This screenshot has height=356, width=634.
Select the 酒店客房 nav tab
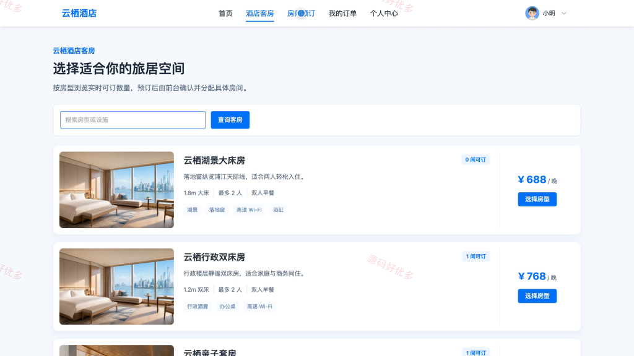point(260,14)
